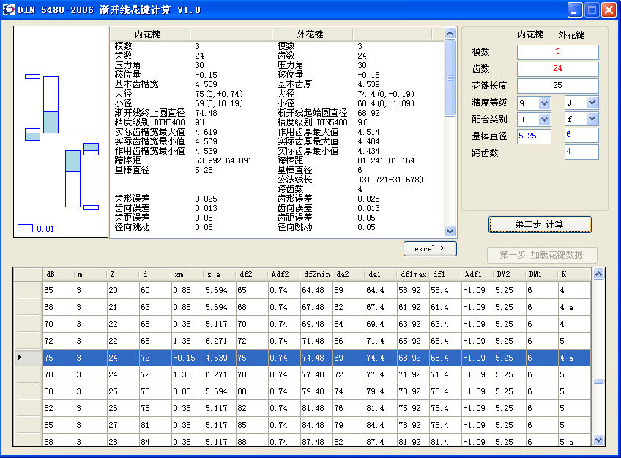Click the d cell 78 in the dB 82 row

[x=155, y=408]
